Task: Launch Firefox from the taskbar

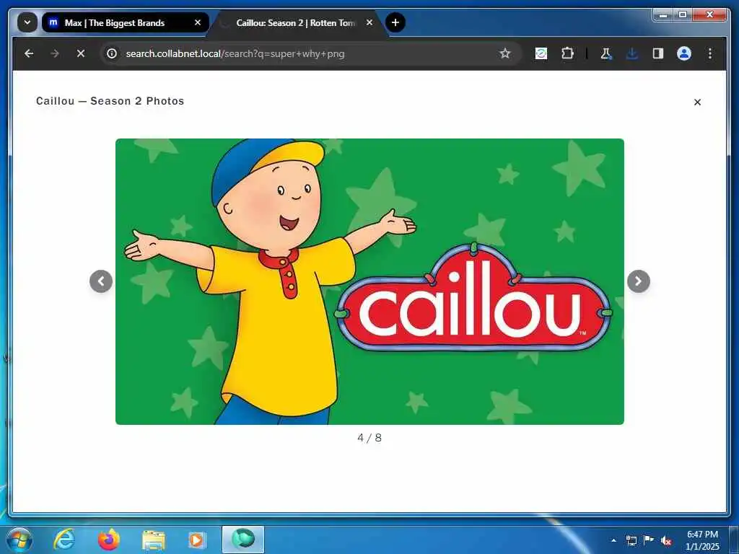Action: pos(108,540)
